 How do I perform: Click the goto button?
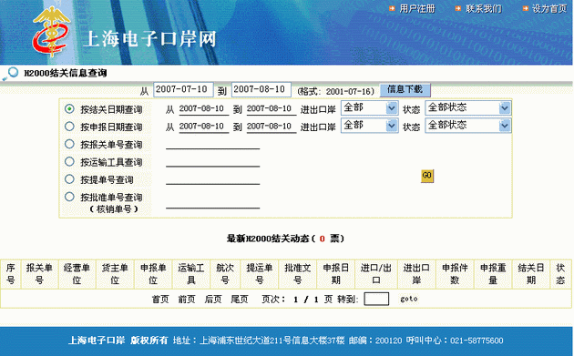pos(408,299)
